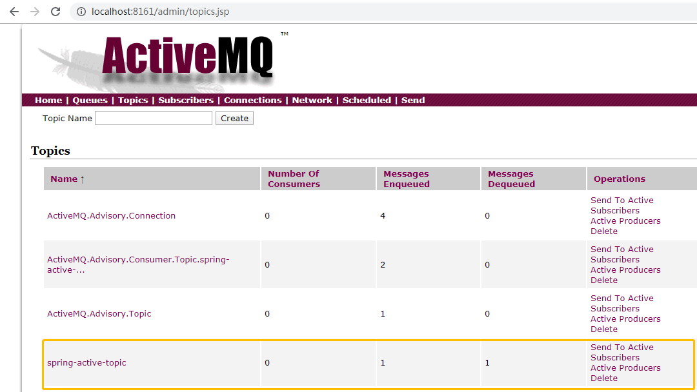Sort by Messages Dequeued column header

(511, 179)
